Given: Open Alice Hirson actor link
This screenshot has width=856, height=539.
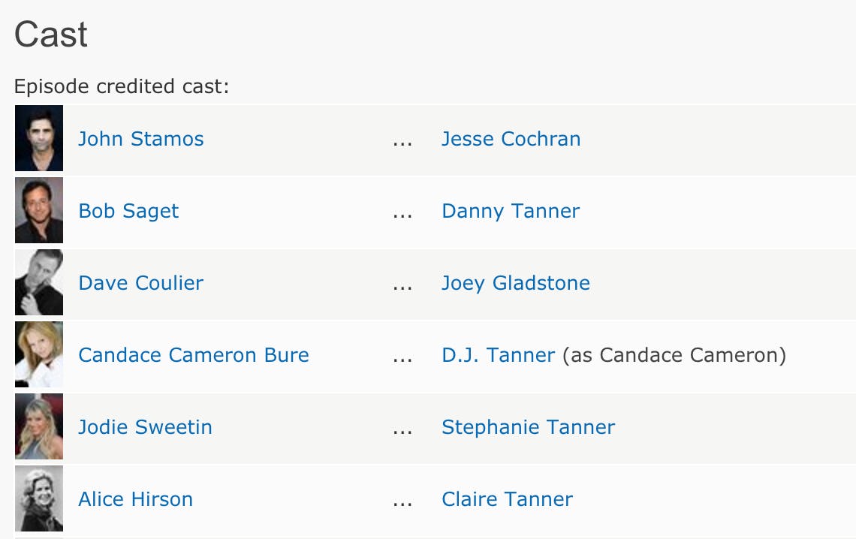Looking at the screenshot, I should pos(135,499).
